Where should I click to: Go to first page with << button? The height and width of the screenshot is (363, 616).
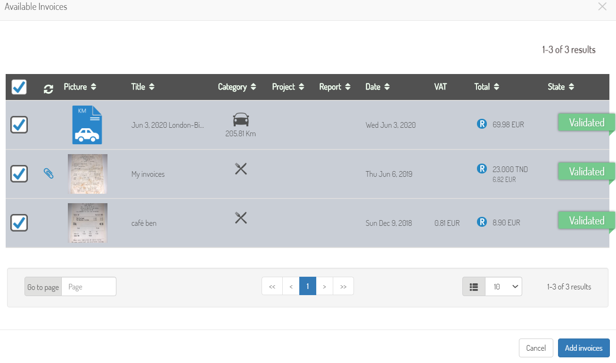272,286
